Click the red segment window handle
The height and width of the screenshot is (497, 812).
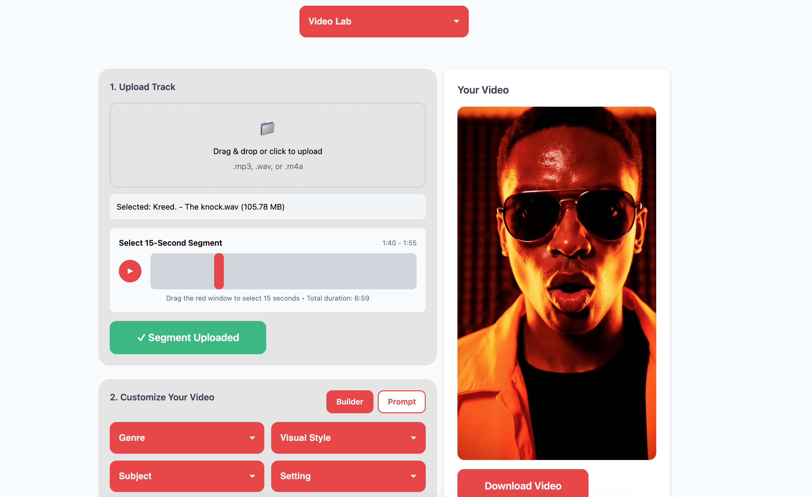(x=219, y=271)
